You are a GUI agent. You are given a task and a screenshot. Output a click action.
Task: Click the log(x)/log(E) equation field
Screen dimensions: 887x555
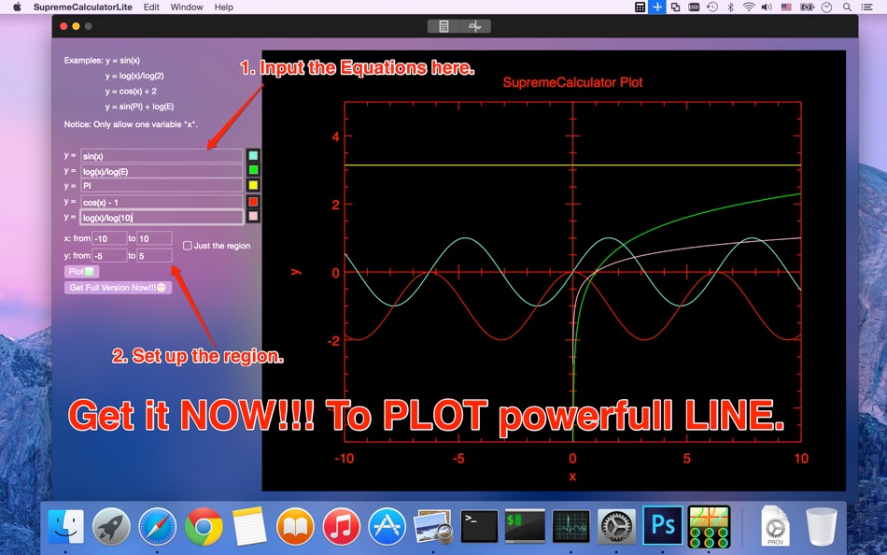162,171
